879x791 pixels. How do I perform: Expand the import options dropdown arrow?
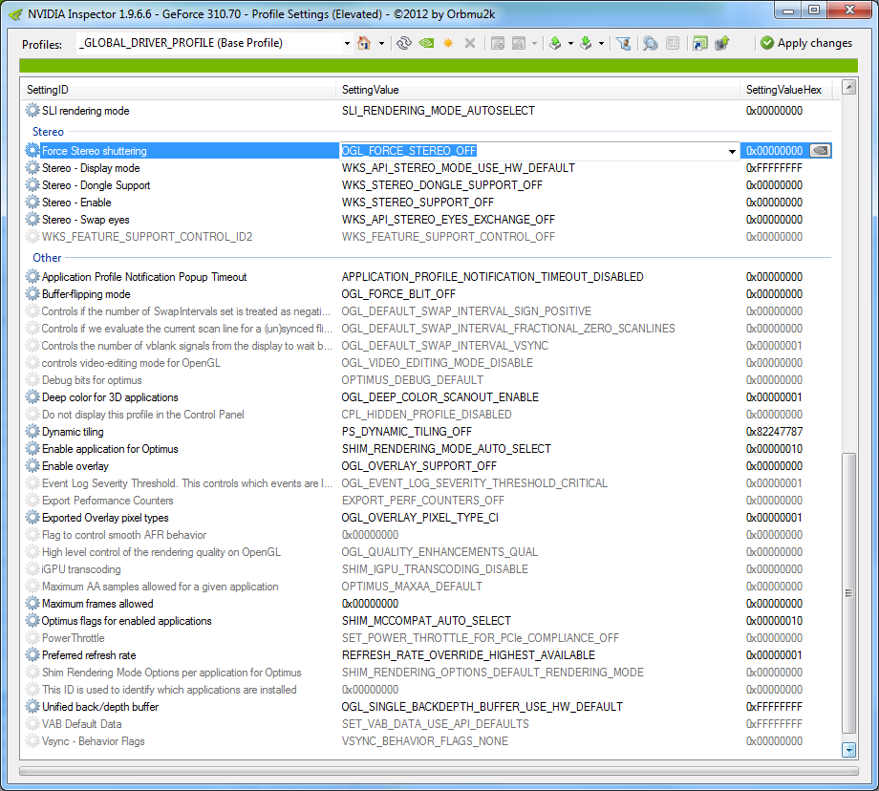coord(601,43)
